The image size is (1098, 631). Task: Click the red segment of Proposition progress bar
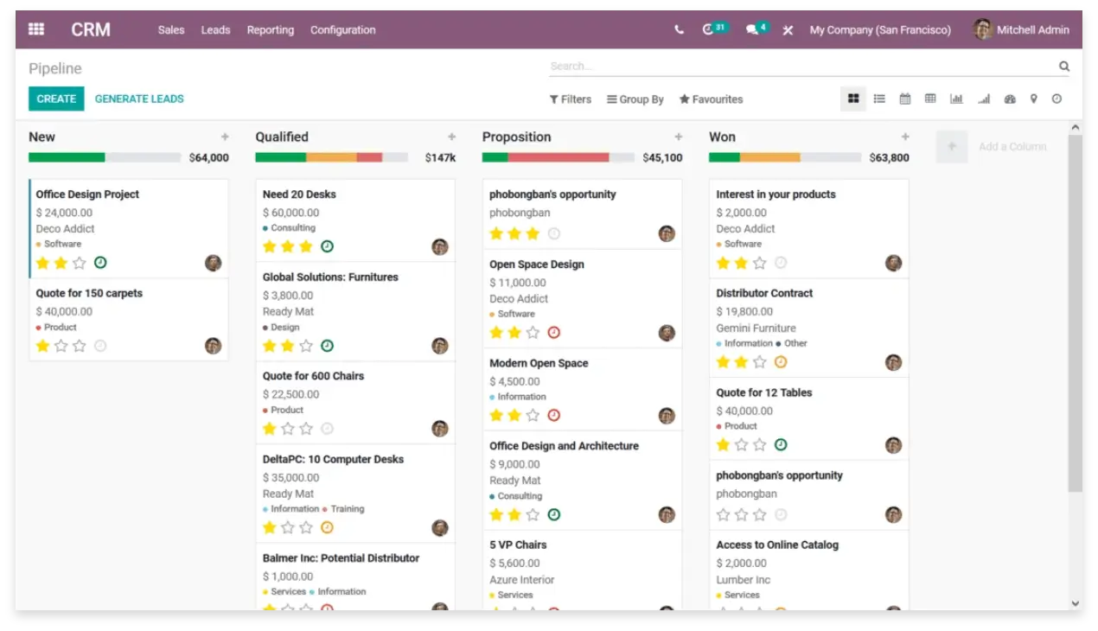click(x=558, y=158)
